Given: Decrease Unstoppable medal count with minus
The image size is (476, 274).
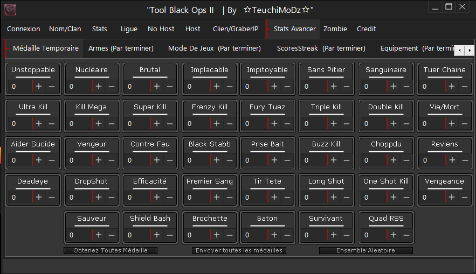Looking at the screenshot, I should 52,86.
